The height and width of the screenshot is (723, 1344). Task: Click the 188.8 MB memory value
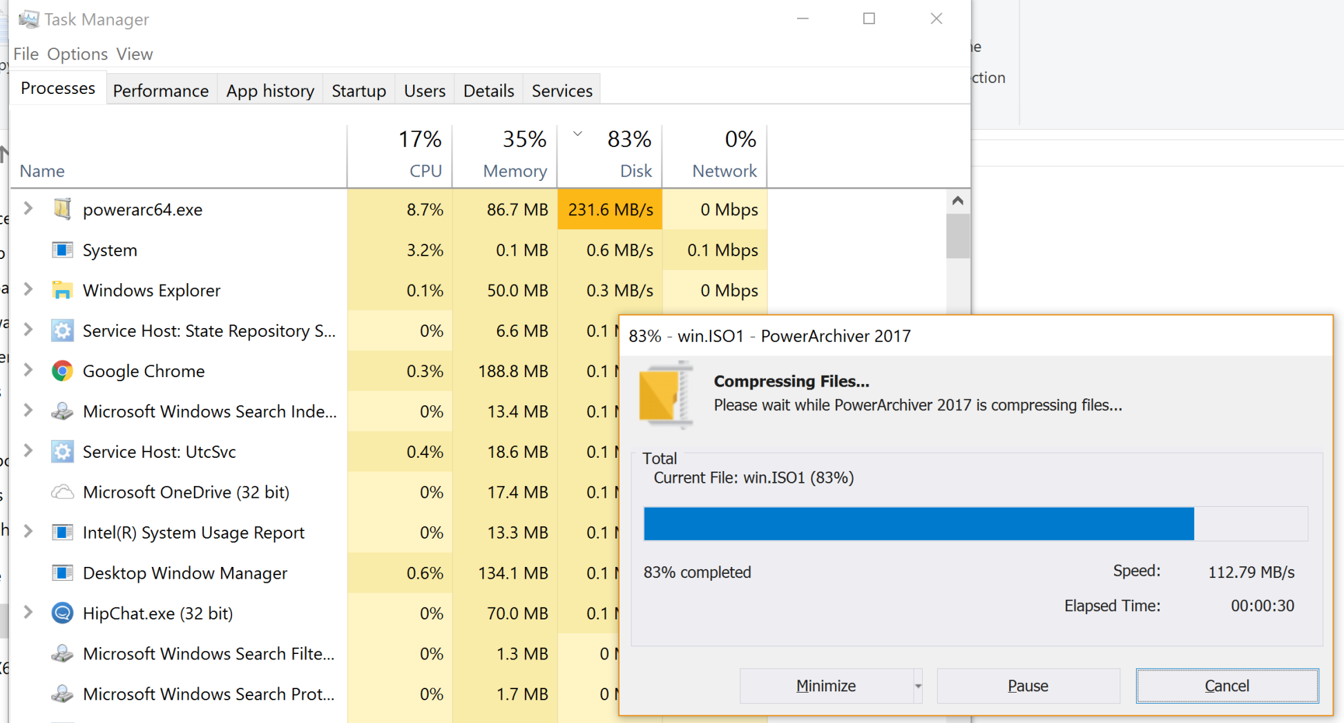pos(513,371)
